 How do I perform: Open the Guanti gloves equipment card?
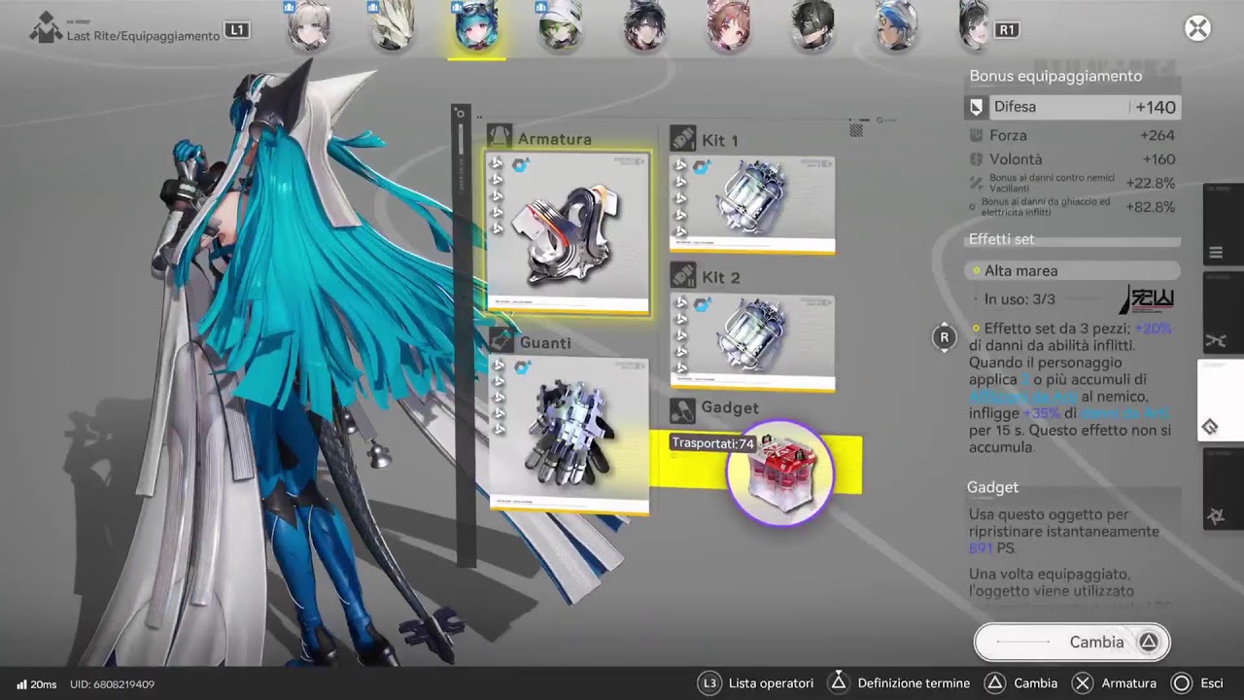click(x=569, y=434)
